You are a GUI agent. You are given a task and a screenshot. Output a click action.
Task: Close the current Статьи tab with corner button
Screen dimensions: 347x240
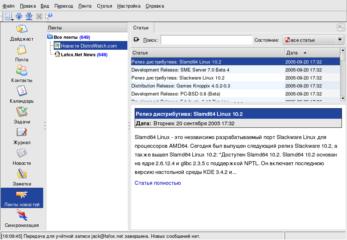(341, 28)
